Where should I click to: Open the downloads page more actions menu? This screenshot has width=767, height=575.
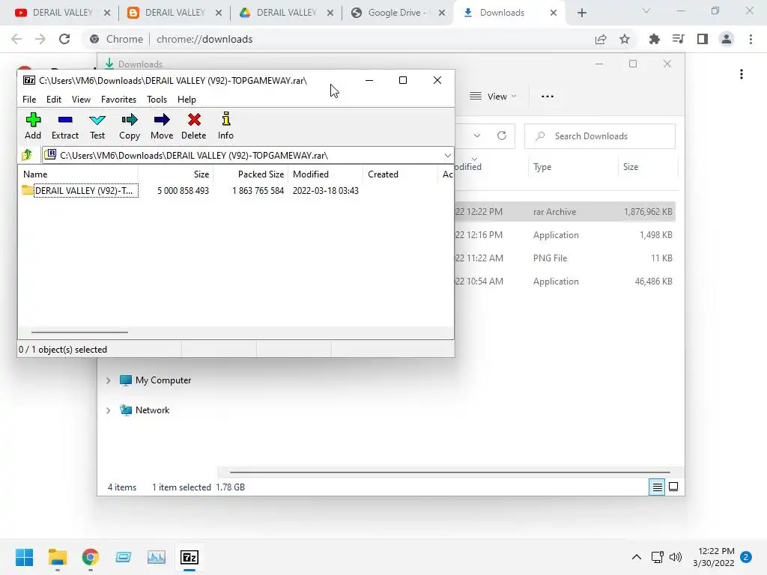[742, 74]
